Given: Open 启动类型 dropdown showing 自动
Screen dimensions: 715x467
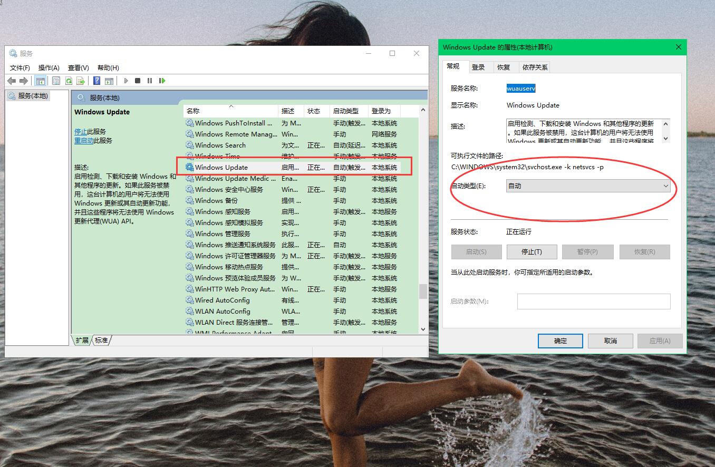Looking at the screenshot, I should point(588,186).
